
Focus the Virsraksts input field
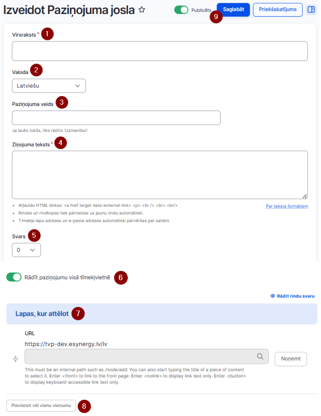pyautogui.click(x=160, y=51)
